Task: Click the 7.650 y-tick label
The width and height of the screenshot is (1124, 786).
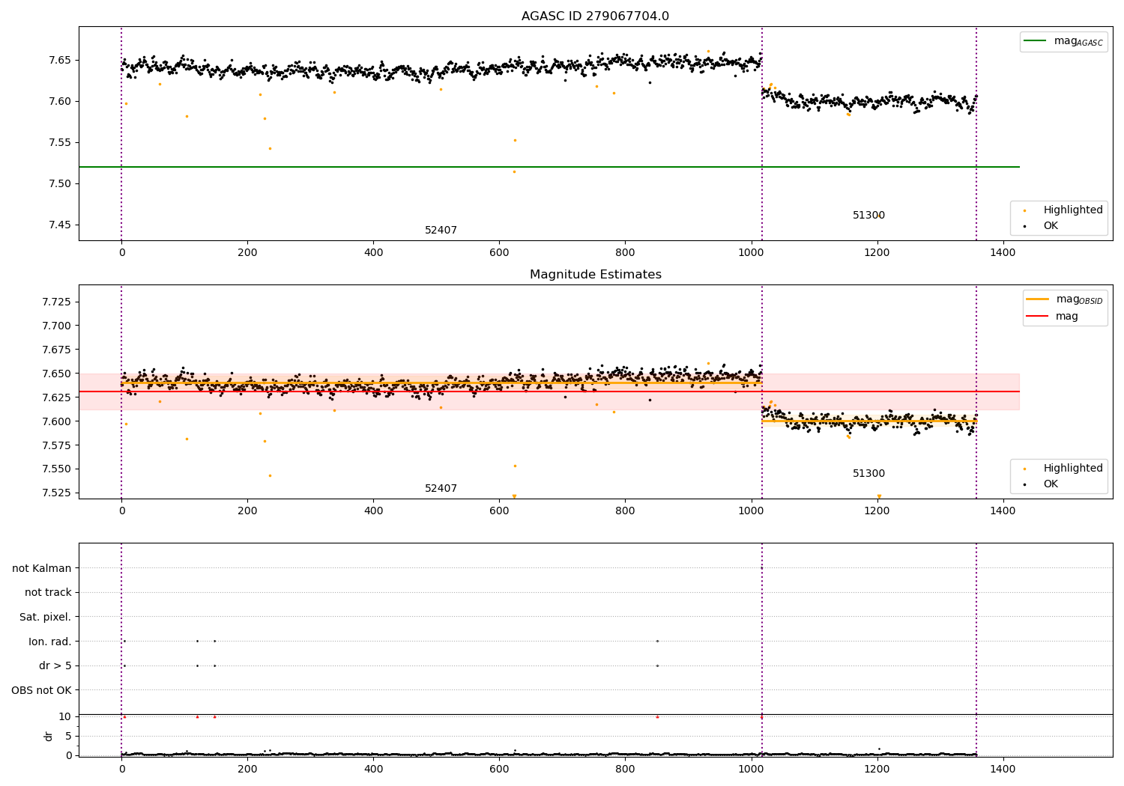Action: [56, 374]
